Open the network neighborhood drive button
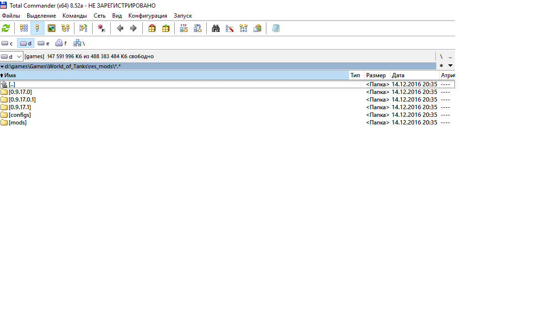The height and width of the screenshot is (309, 550). click(79, 43)
